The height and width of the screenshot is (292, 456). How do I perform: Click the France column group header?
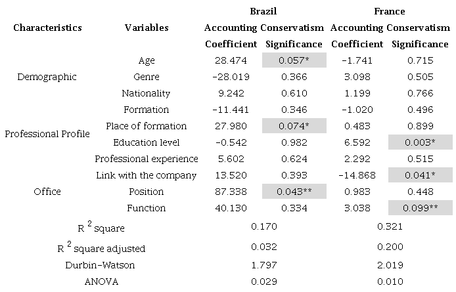391,11
